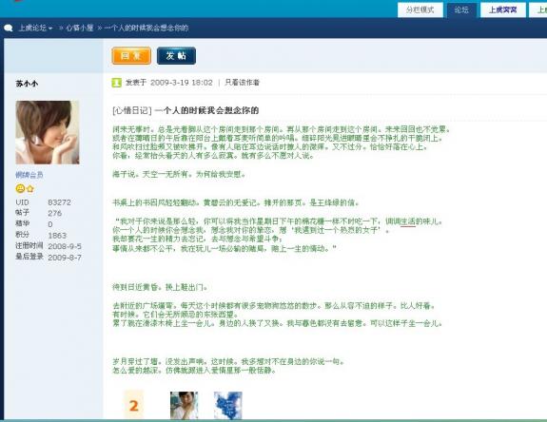Open the blue heart-shaped image thumbnail
The image size is (547, 422).
pos(228,405)
